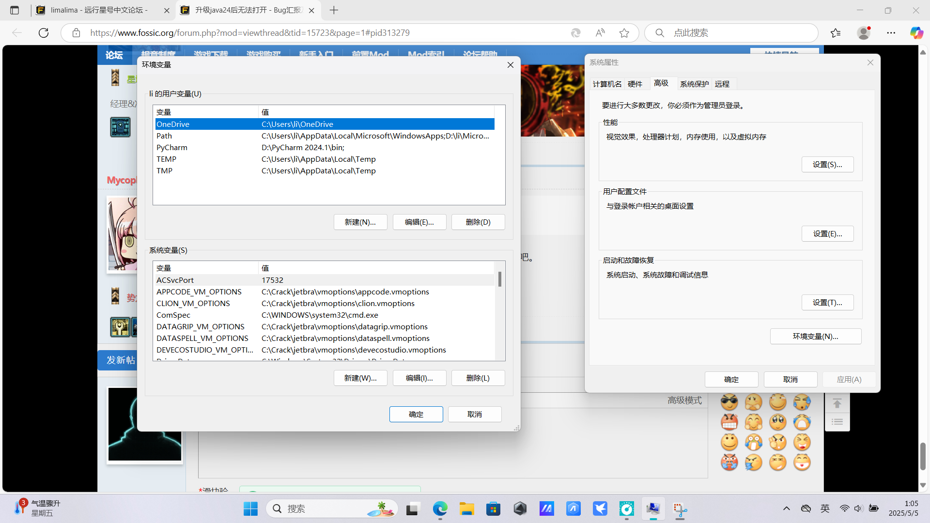
Task: Click the read aloud icon in address bar
Action: [600, 33]
